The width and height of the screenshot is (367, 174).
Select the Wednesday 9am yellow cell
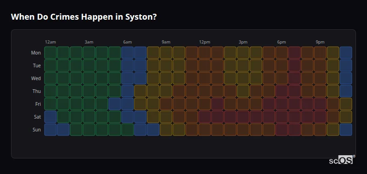(x=166, y=78)
